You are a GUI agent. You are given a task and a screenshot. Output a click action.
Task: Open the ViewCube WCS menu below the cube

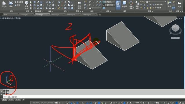pos(175,38)
